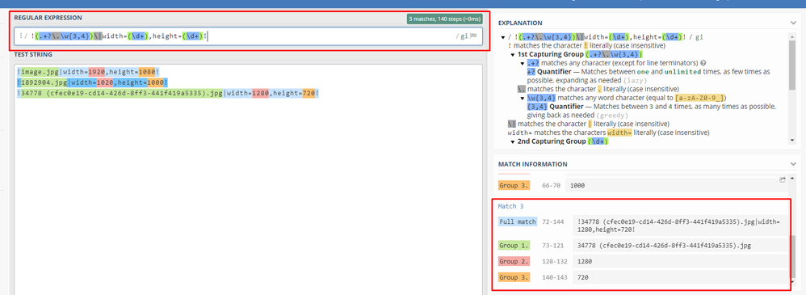Click the help icon beside 'except for line terminators'
Image resolution: width=806 pixels, height=295 pixels.
coord(703,63)
